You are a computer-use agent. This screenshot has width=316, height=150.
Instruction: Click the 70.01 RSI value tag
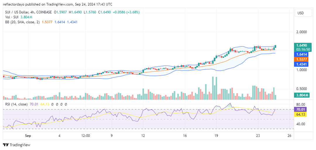click(x=300, y=110)
